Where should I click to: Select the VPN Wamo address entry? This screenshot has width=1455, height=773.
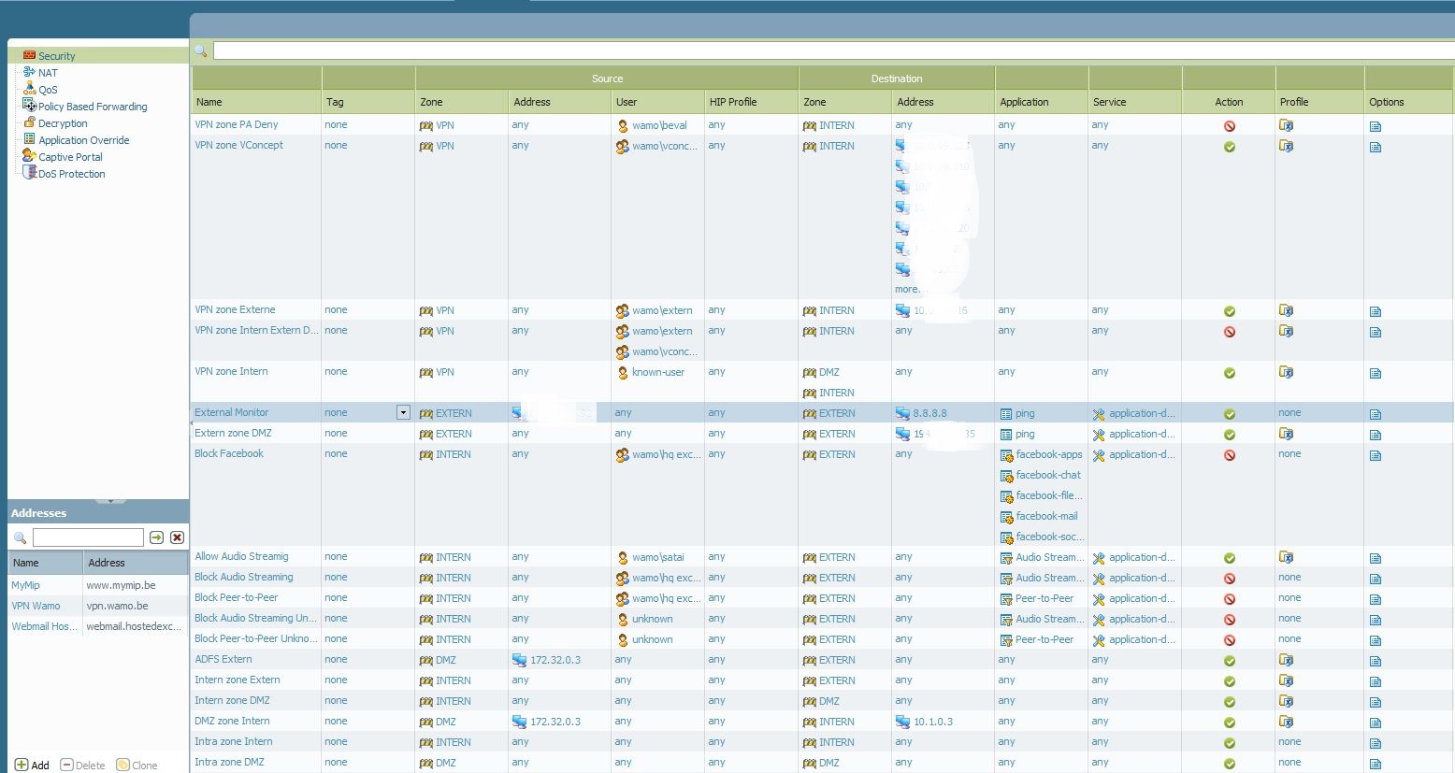[x=36, y=606]
